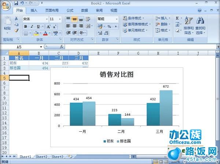Open 单元格样式 cell styles
The height and width of the screenshot is (164, 220).
[x=135, y=30]
